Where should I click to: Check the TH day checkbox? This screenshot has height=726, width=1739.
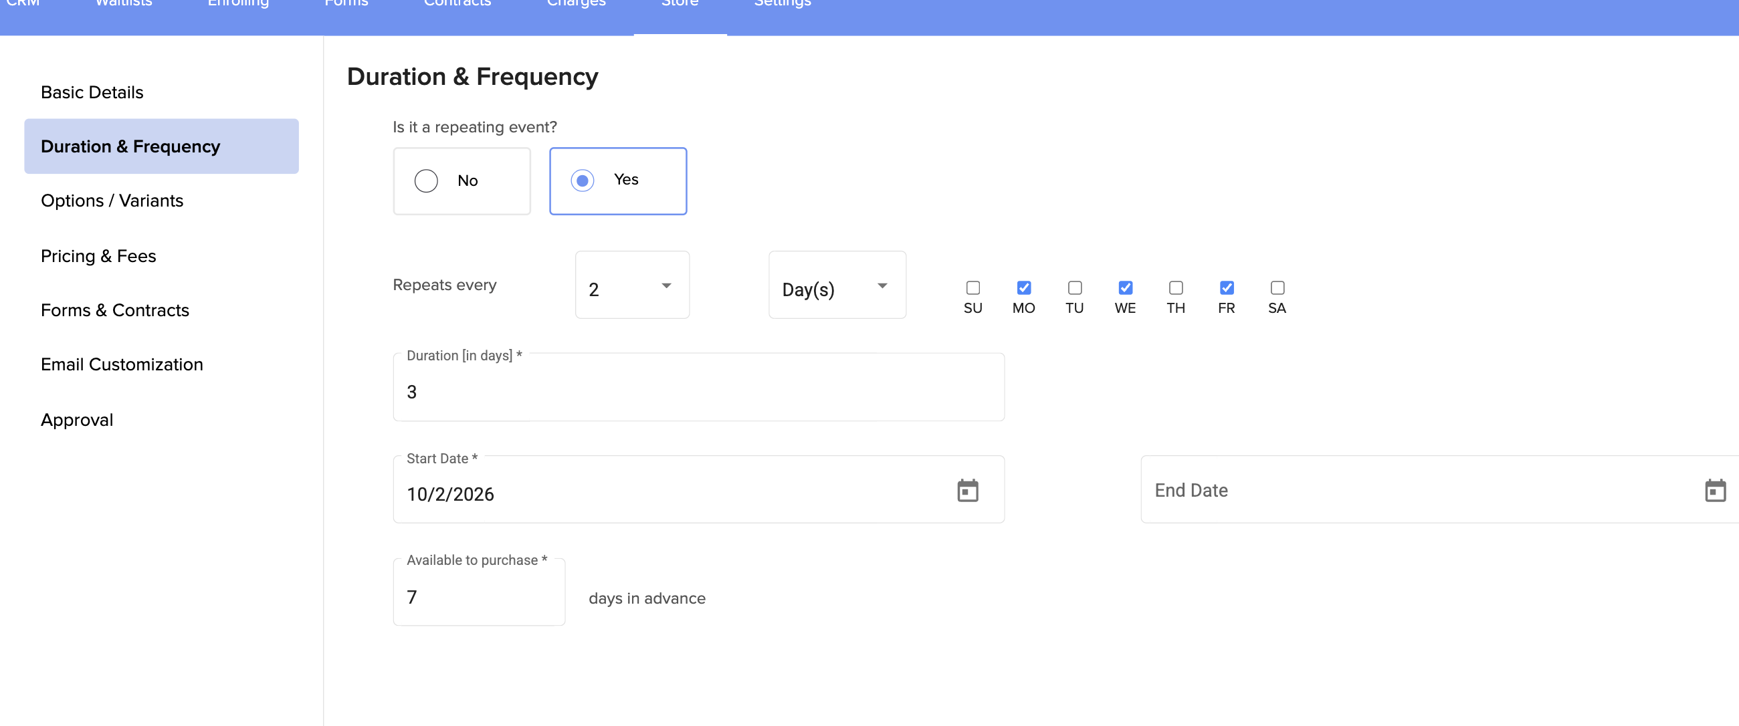1176,288
